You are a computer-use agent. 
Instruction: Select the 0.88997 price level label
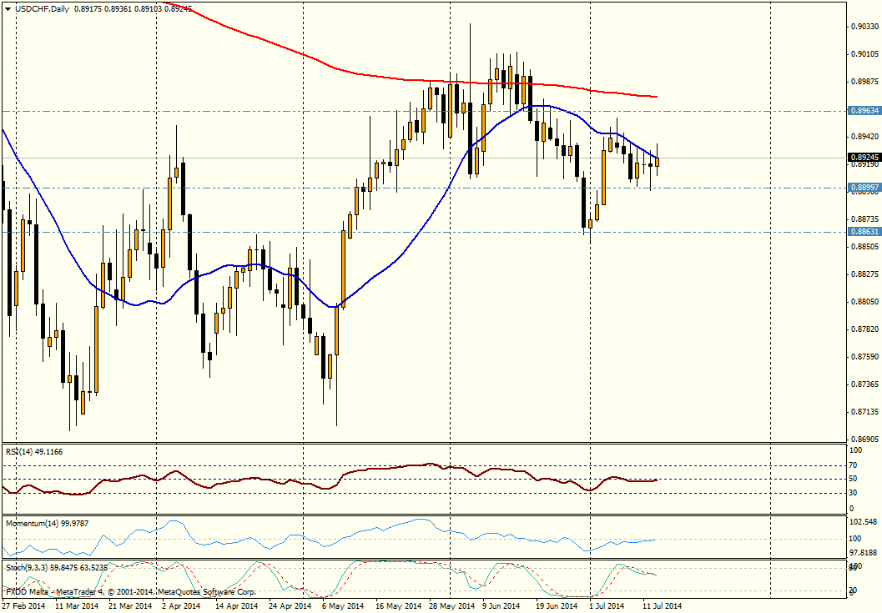tap(864, 188)
